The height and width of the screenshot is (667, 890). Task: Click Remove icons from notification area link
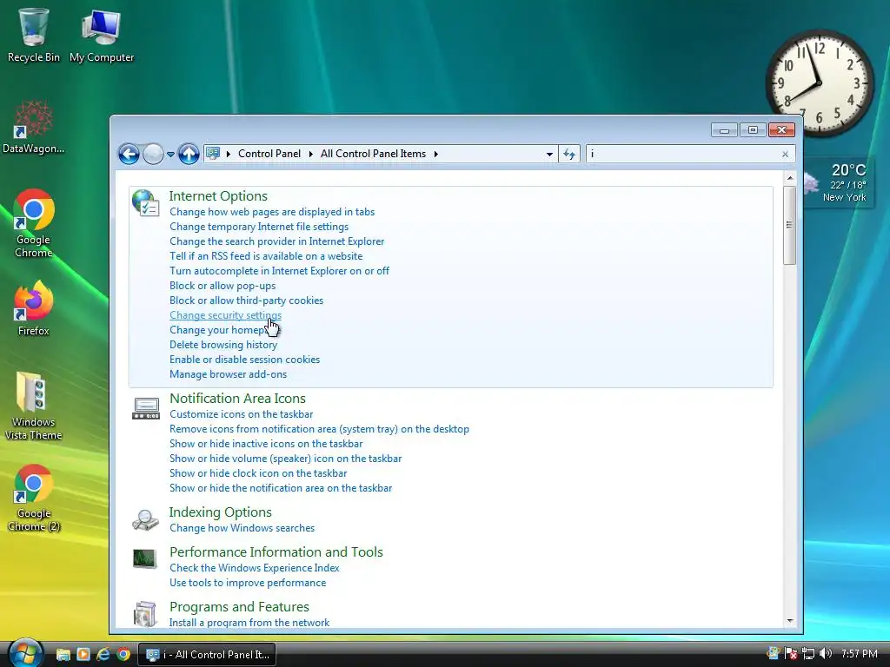click(319, 429)
